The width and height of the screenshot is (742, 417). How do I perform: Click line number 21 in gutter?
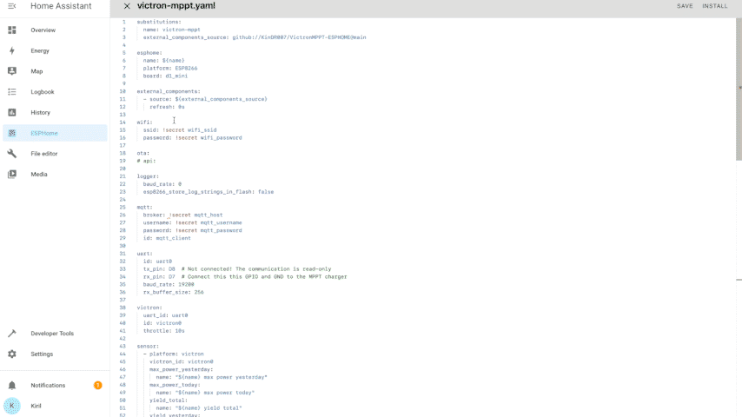(x=123, y=176)
